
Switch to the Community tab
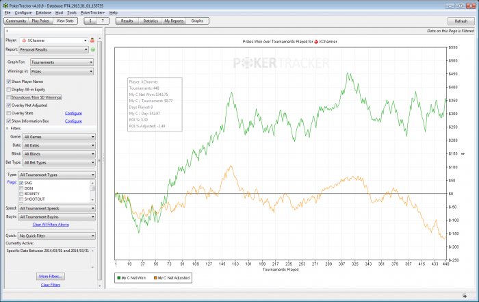coord(16,21)
